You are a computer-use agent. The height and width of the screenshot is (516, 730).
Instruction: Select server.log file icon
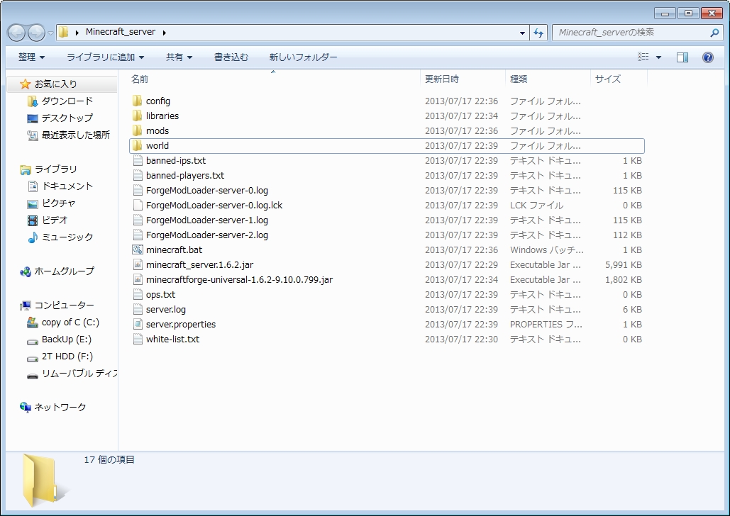138,310
